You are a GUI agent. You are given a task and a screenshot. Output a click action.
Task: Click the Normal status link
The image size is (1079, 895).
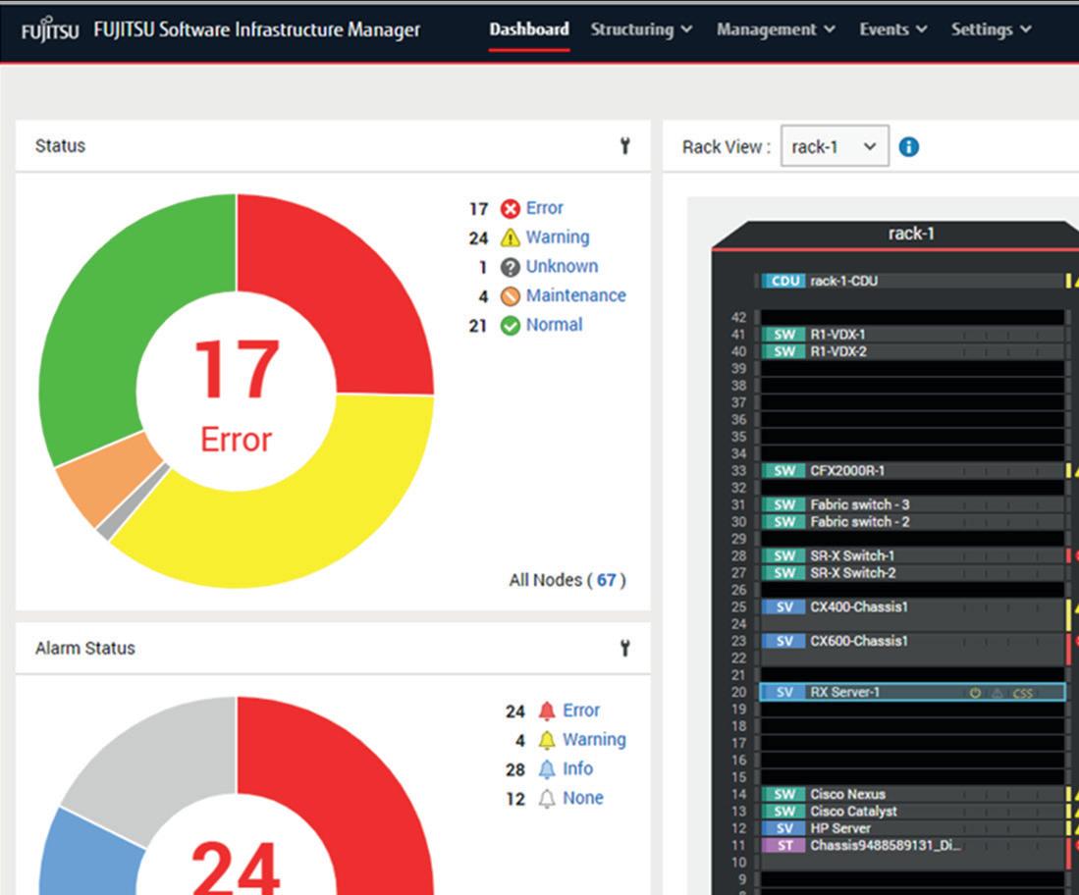coord(554,325)
